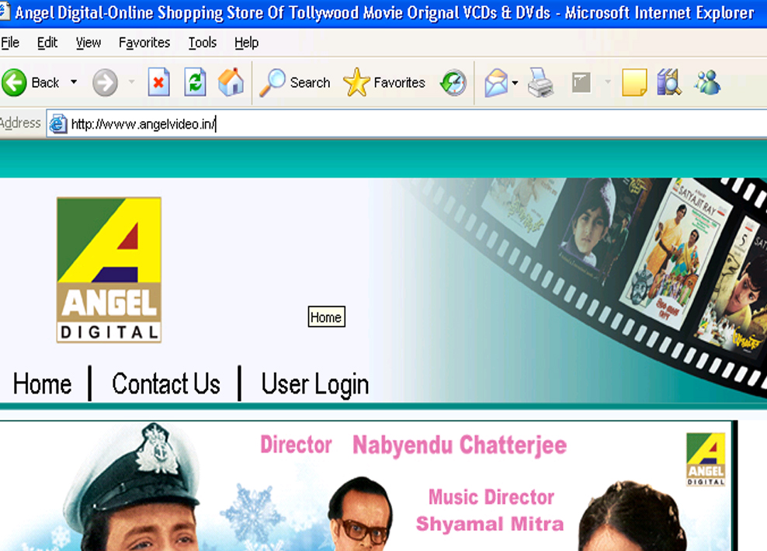This screenshot has width=767, height=551.
Task: Click the large Angel Digital logo
Action: click(x=109, y=270)
